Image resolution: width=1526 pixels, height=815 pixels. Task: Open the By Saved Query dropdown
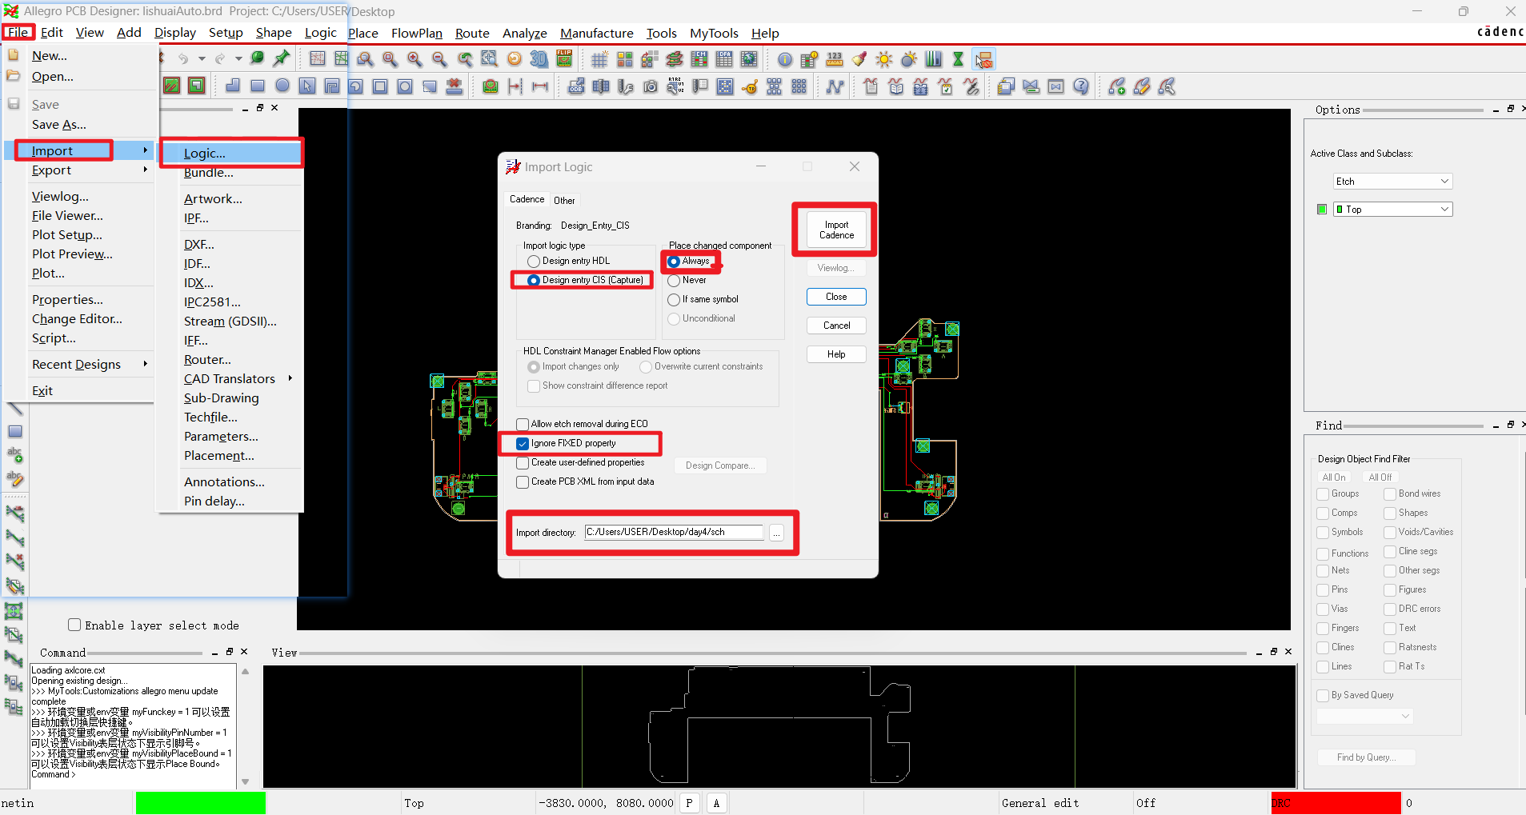click(x=1364, y=717)
